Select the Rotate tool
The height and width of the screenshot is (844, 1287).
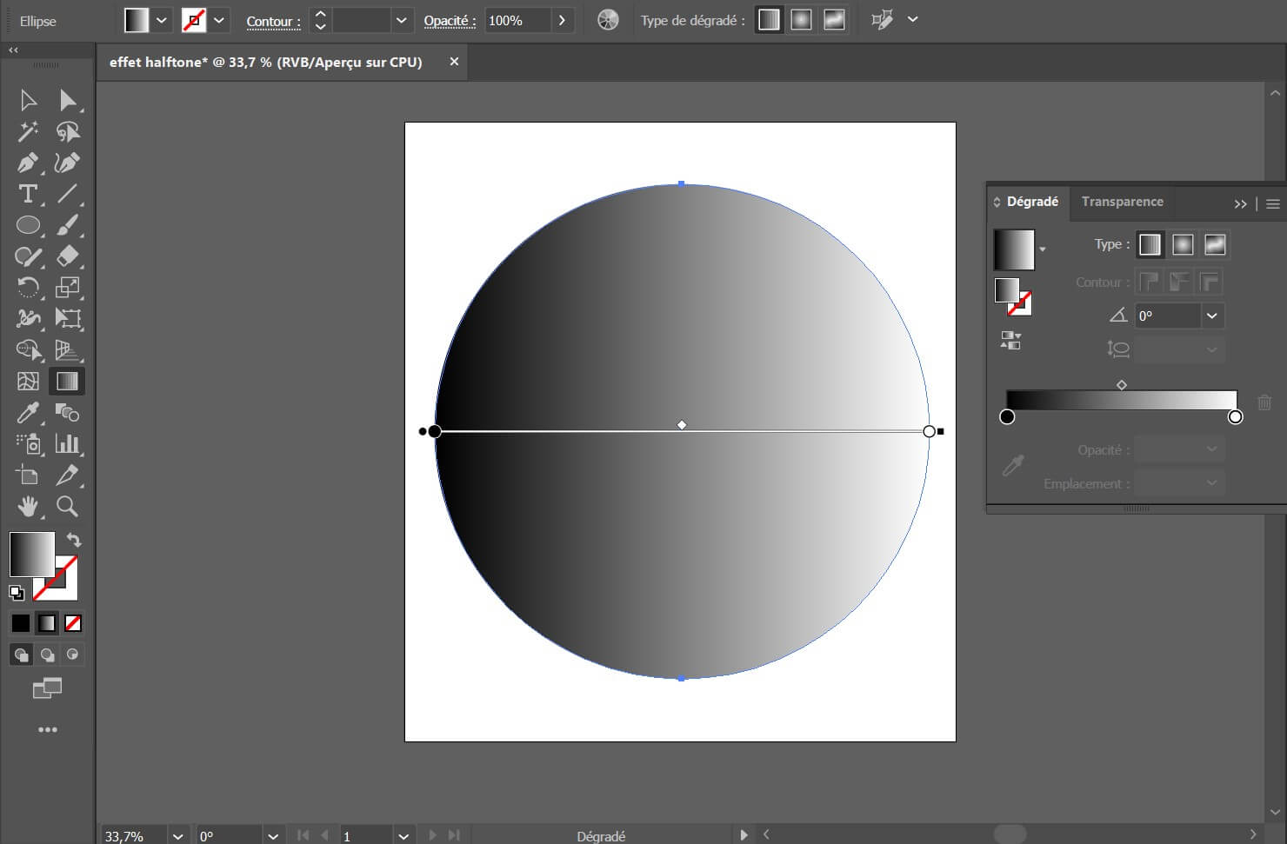[28, 288]
